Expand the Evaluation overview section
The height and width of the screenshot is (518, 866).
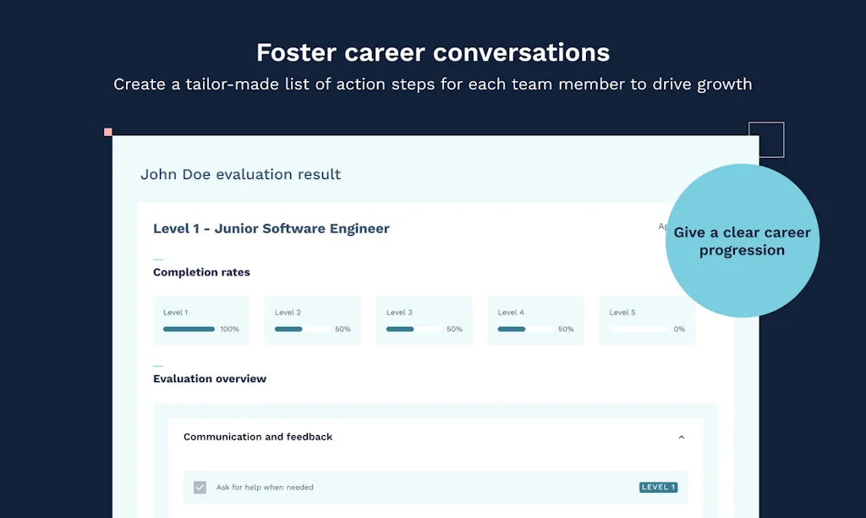(210, 379)
